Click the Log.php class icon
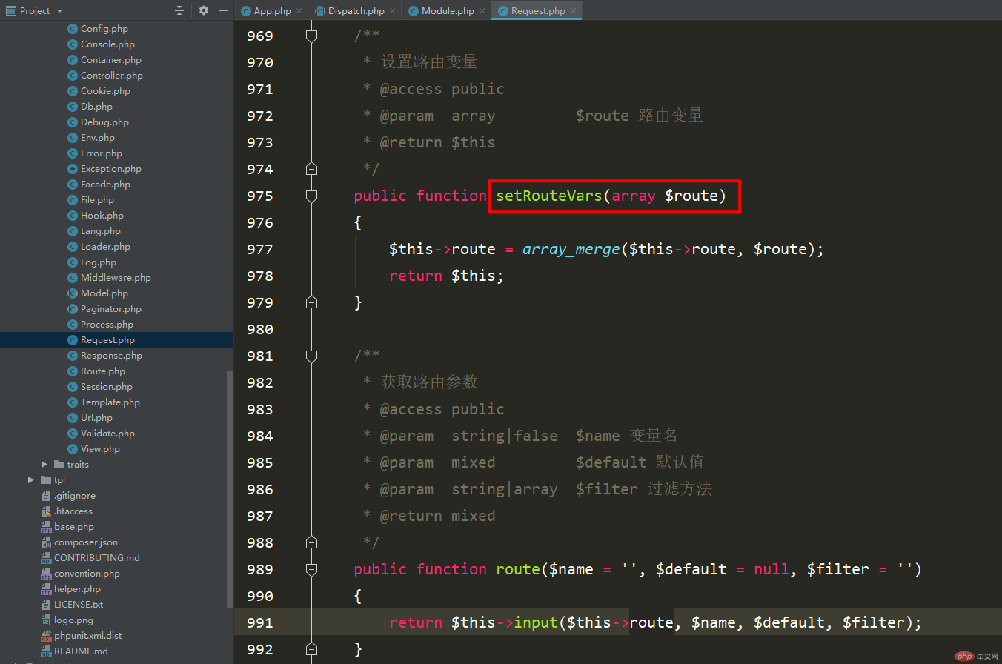 (x=73, y=262)
